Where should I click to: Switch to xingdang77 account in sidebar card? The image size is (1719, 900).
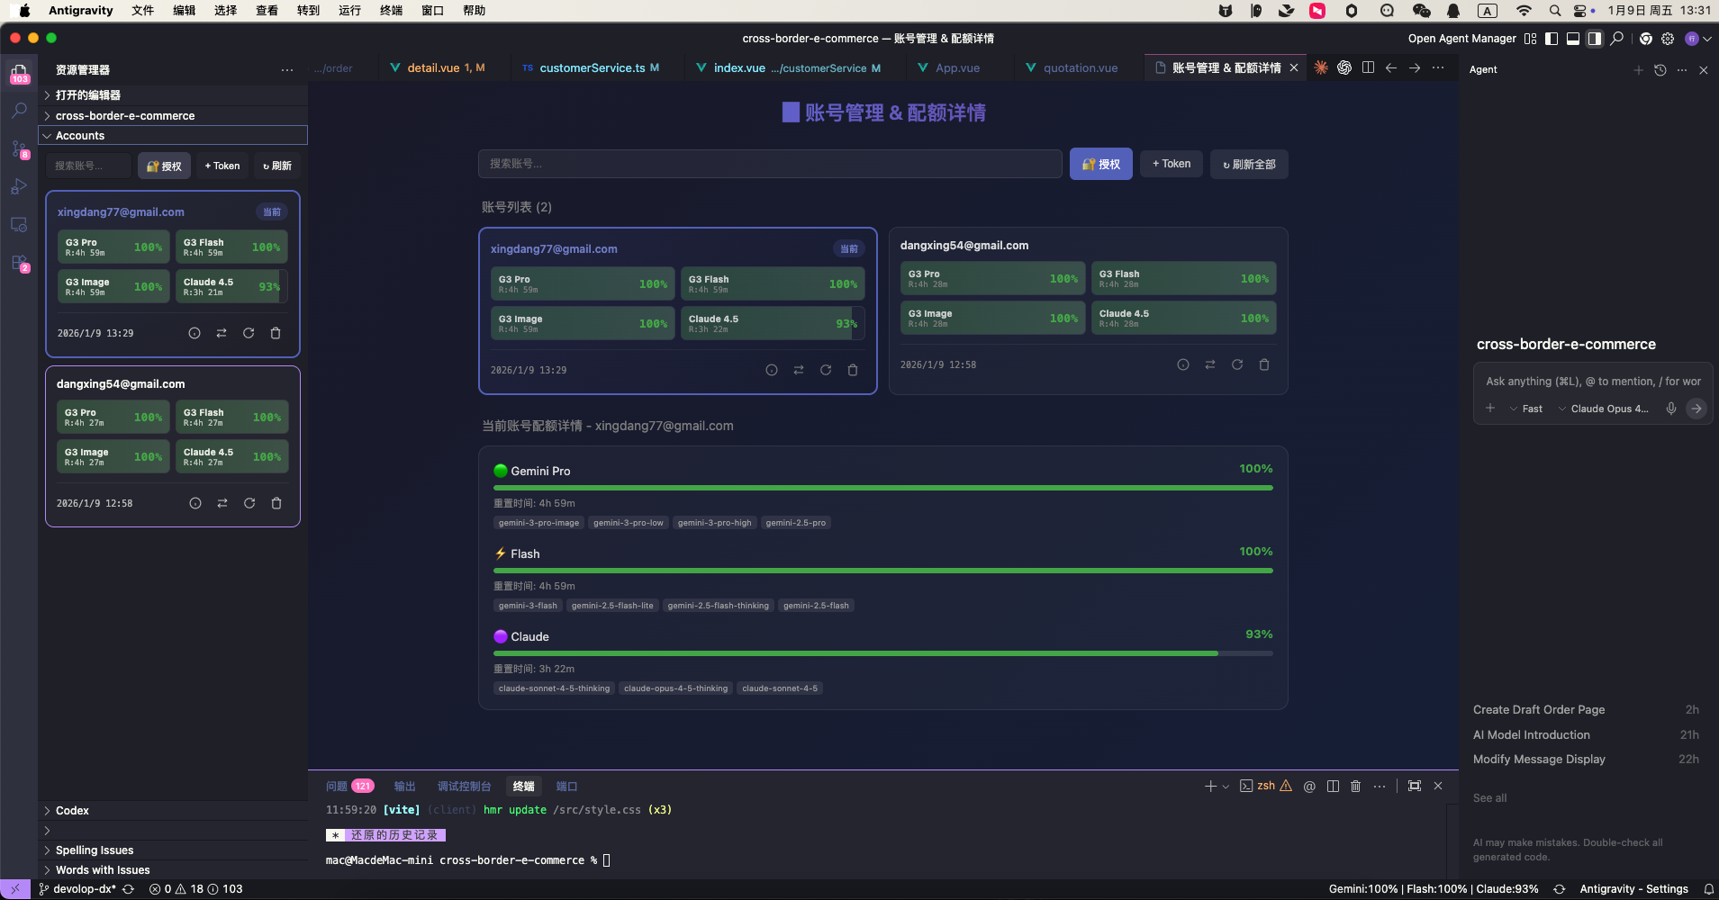point(222,333)
